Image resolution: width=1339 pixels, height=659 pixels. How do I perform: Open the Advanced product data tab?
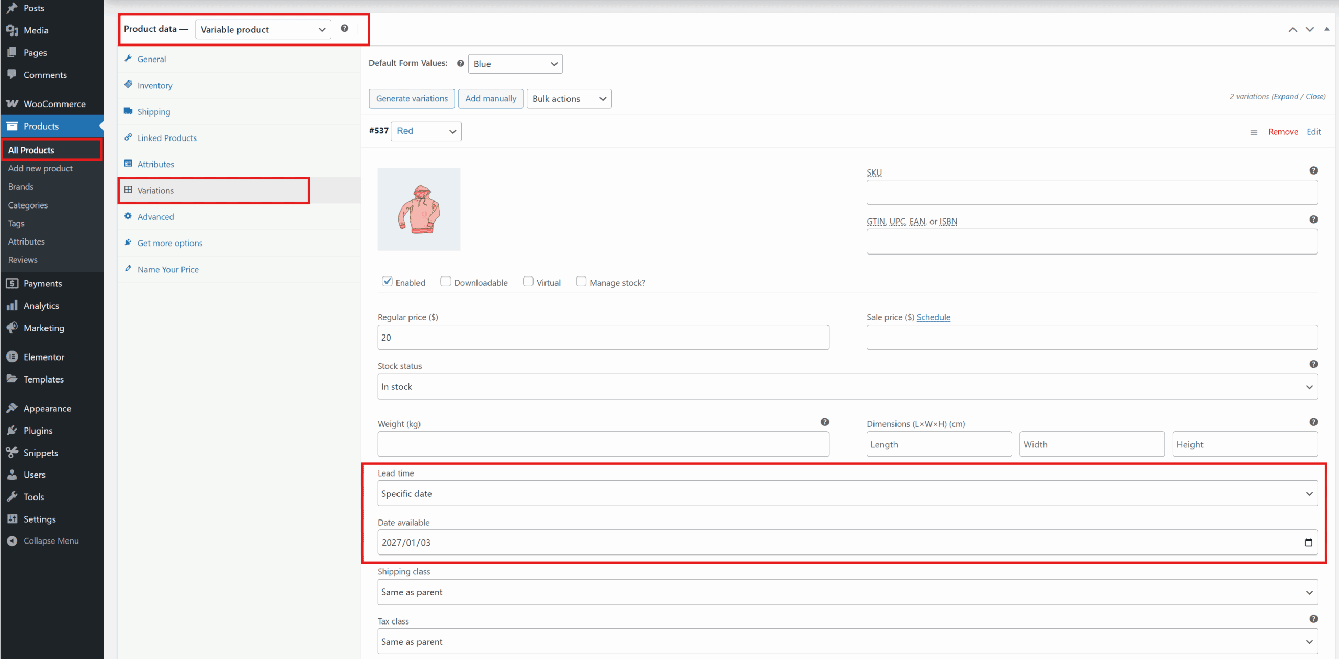click(x=239, y=217)
